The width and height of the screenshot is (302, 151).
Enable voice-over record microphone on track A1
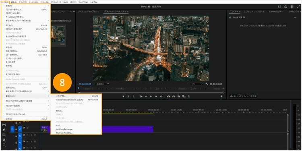coord(35,135)
